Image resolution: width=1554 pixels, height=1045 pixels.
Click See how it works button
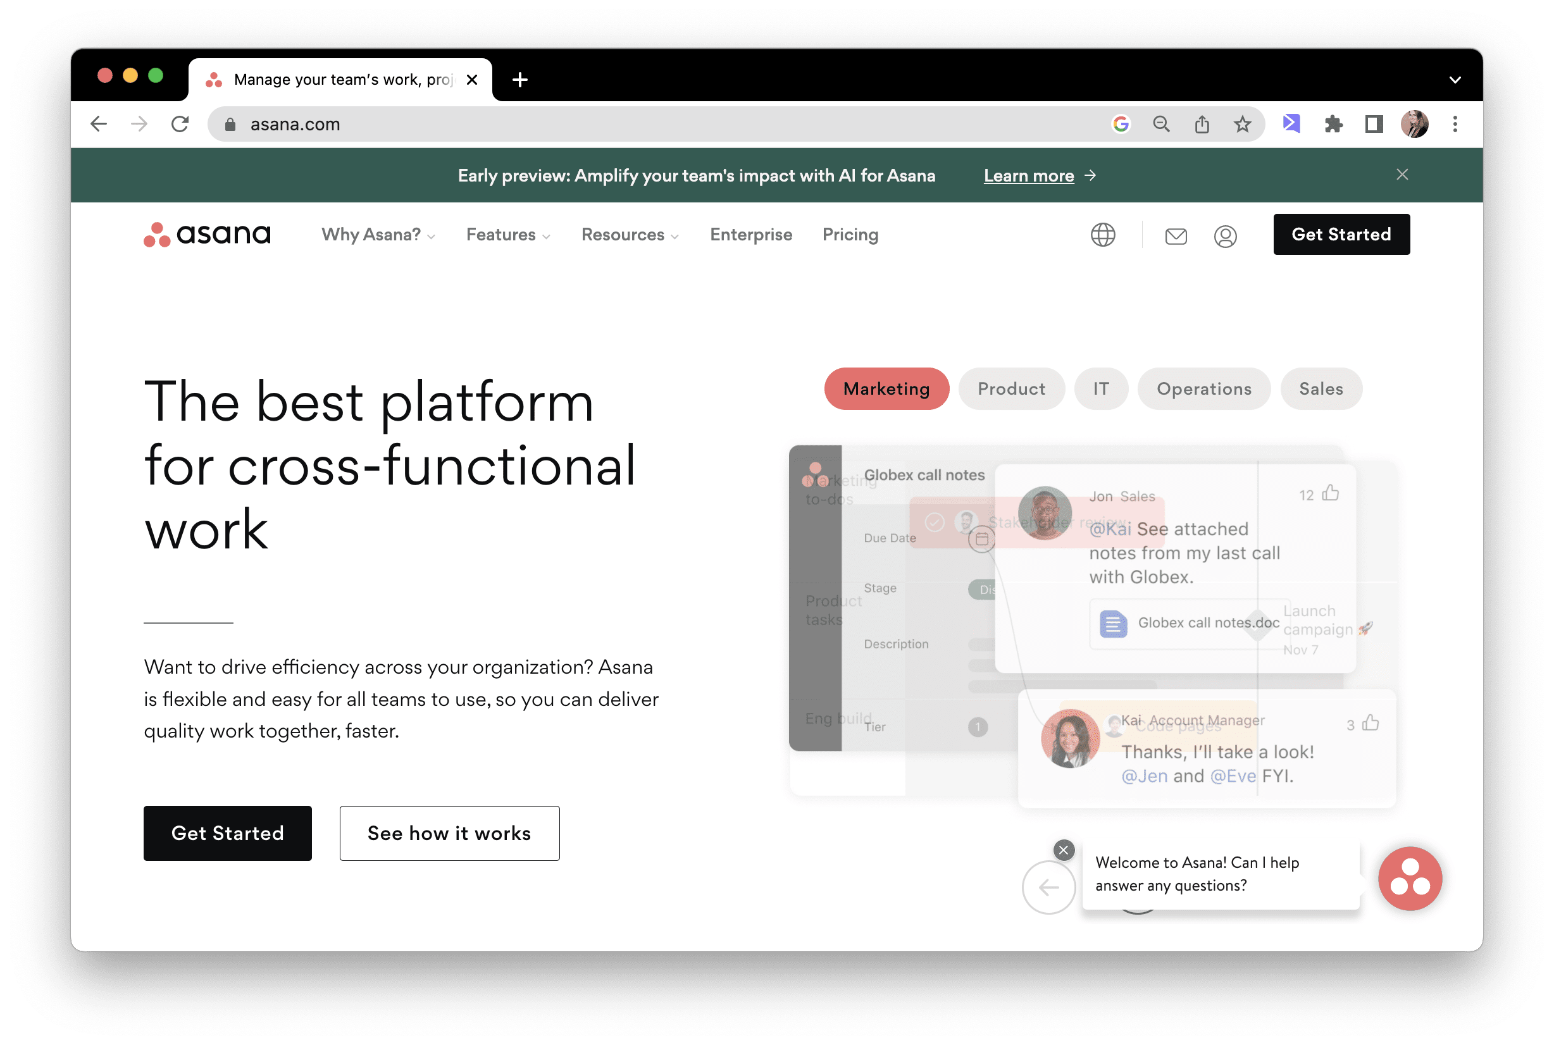point(449,833)
